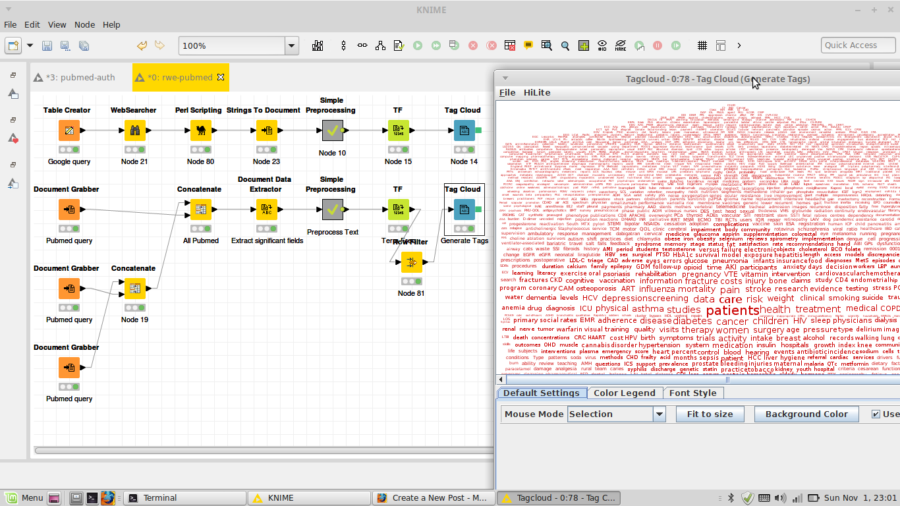
Task: Open the 100% zoom dropdown
Action: [x=291, y=45]
